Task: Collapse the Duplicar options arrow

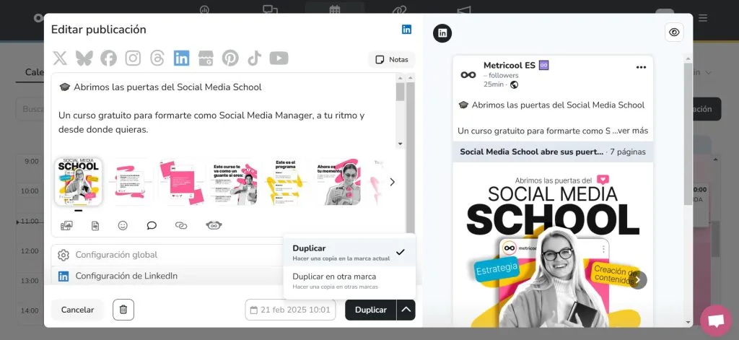Action: [406, 310]
